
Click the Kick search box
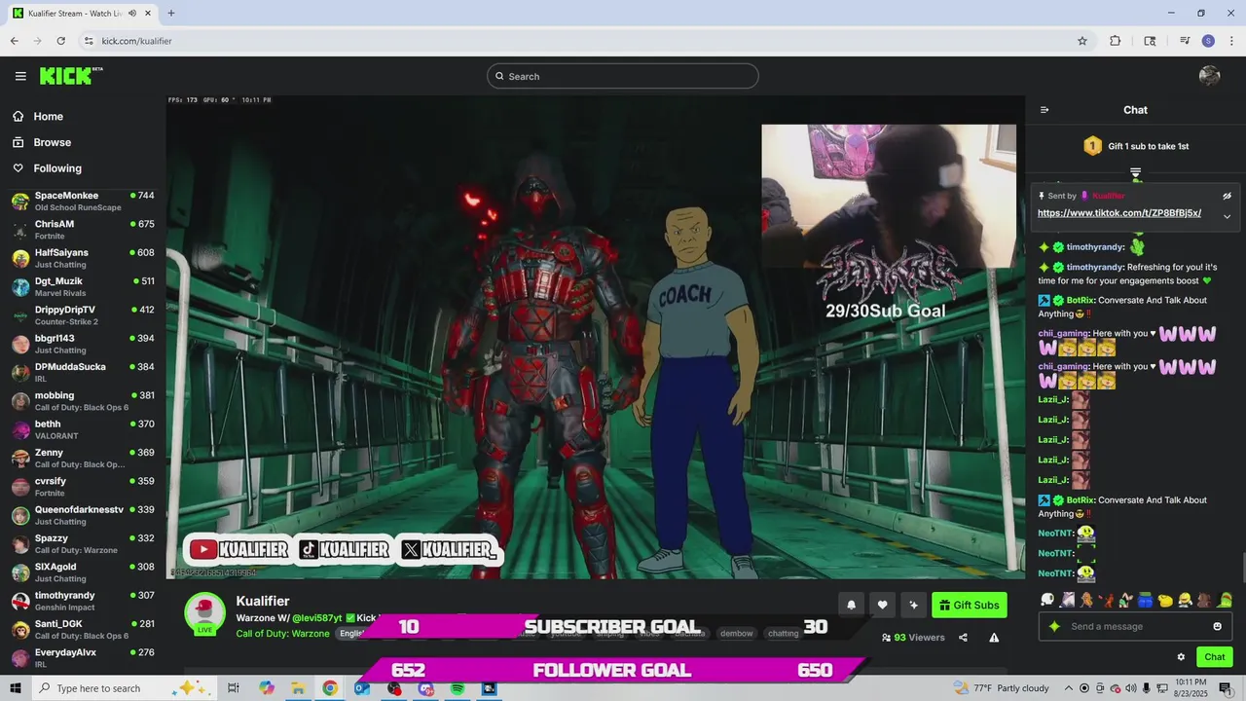point(623,76)
